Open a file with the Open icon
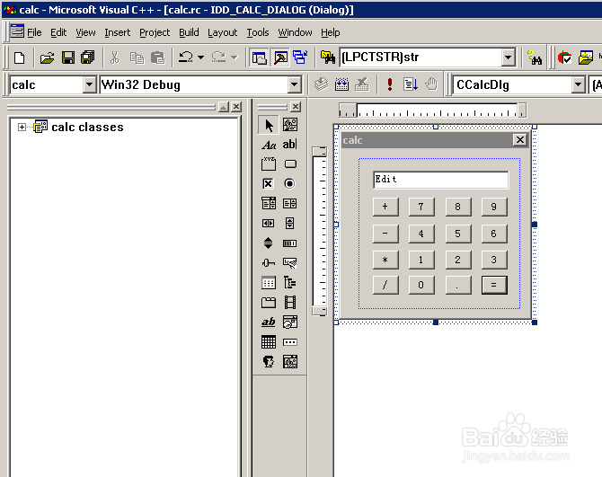Screen dimensions: 602x477 (x=48, y=58)
